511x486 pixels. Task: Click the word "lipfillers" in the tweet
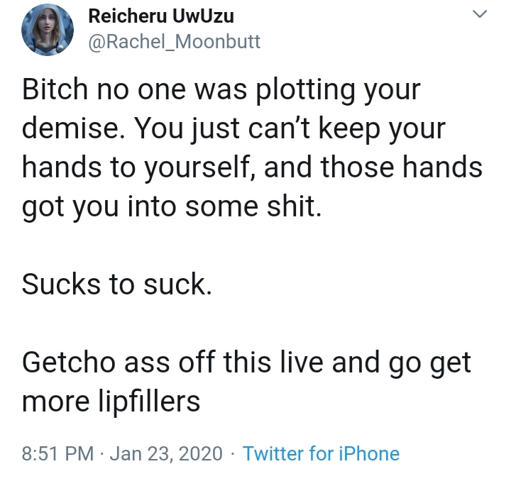149,401
